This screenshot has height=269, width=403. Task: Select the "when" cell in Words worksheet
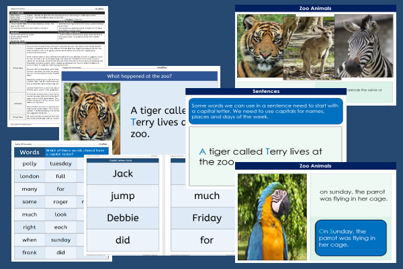point(30,240)
